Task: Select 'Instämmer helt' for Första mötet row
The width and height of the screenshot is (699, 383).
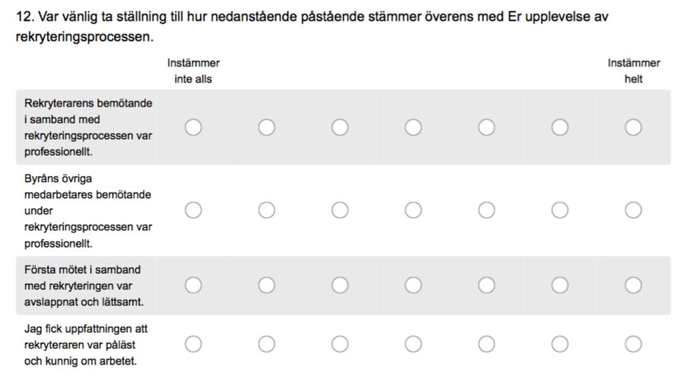Action: point(633,285)
